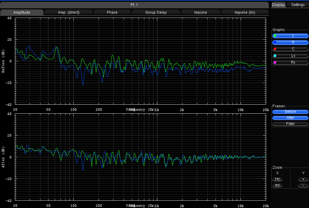Toggle the L channel graph

[x=293, y=36]
